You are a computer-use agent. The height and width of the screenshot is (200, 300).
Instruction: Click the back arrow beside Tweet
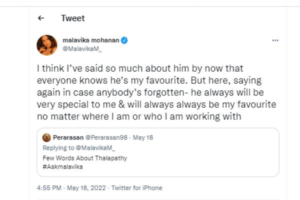(x=41, y=18)
